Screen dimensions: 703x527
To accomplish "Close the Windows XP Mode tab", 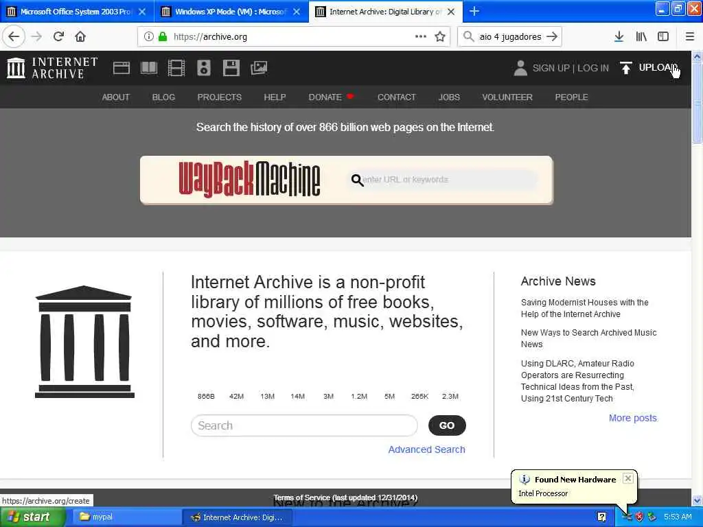I will click(297, 12).
